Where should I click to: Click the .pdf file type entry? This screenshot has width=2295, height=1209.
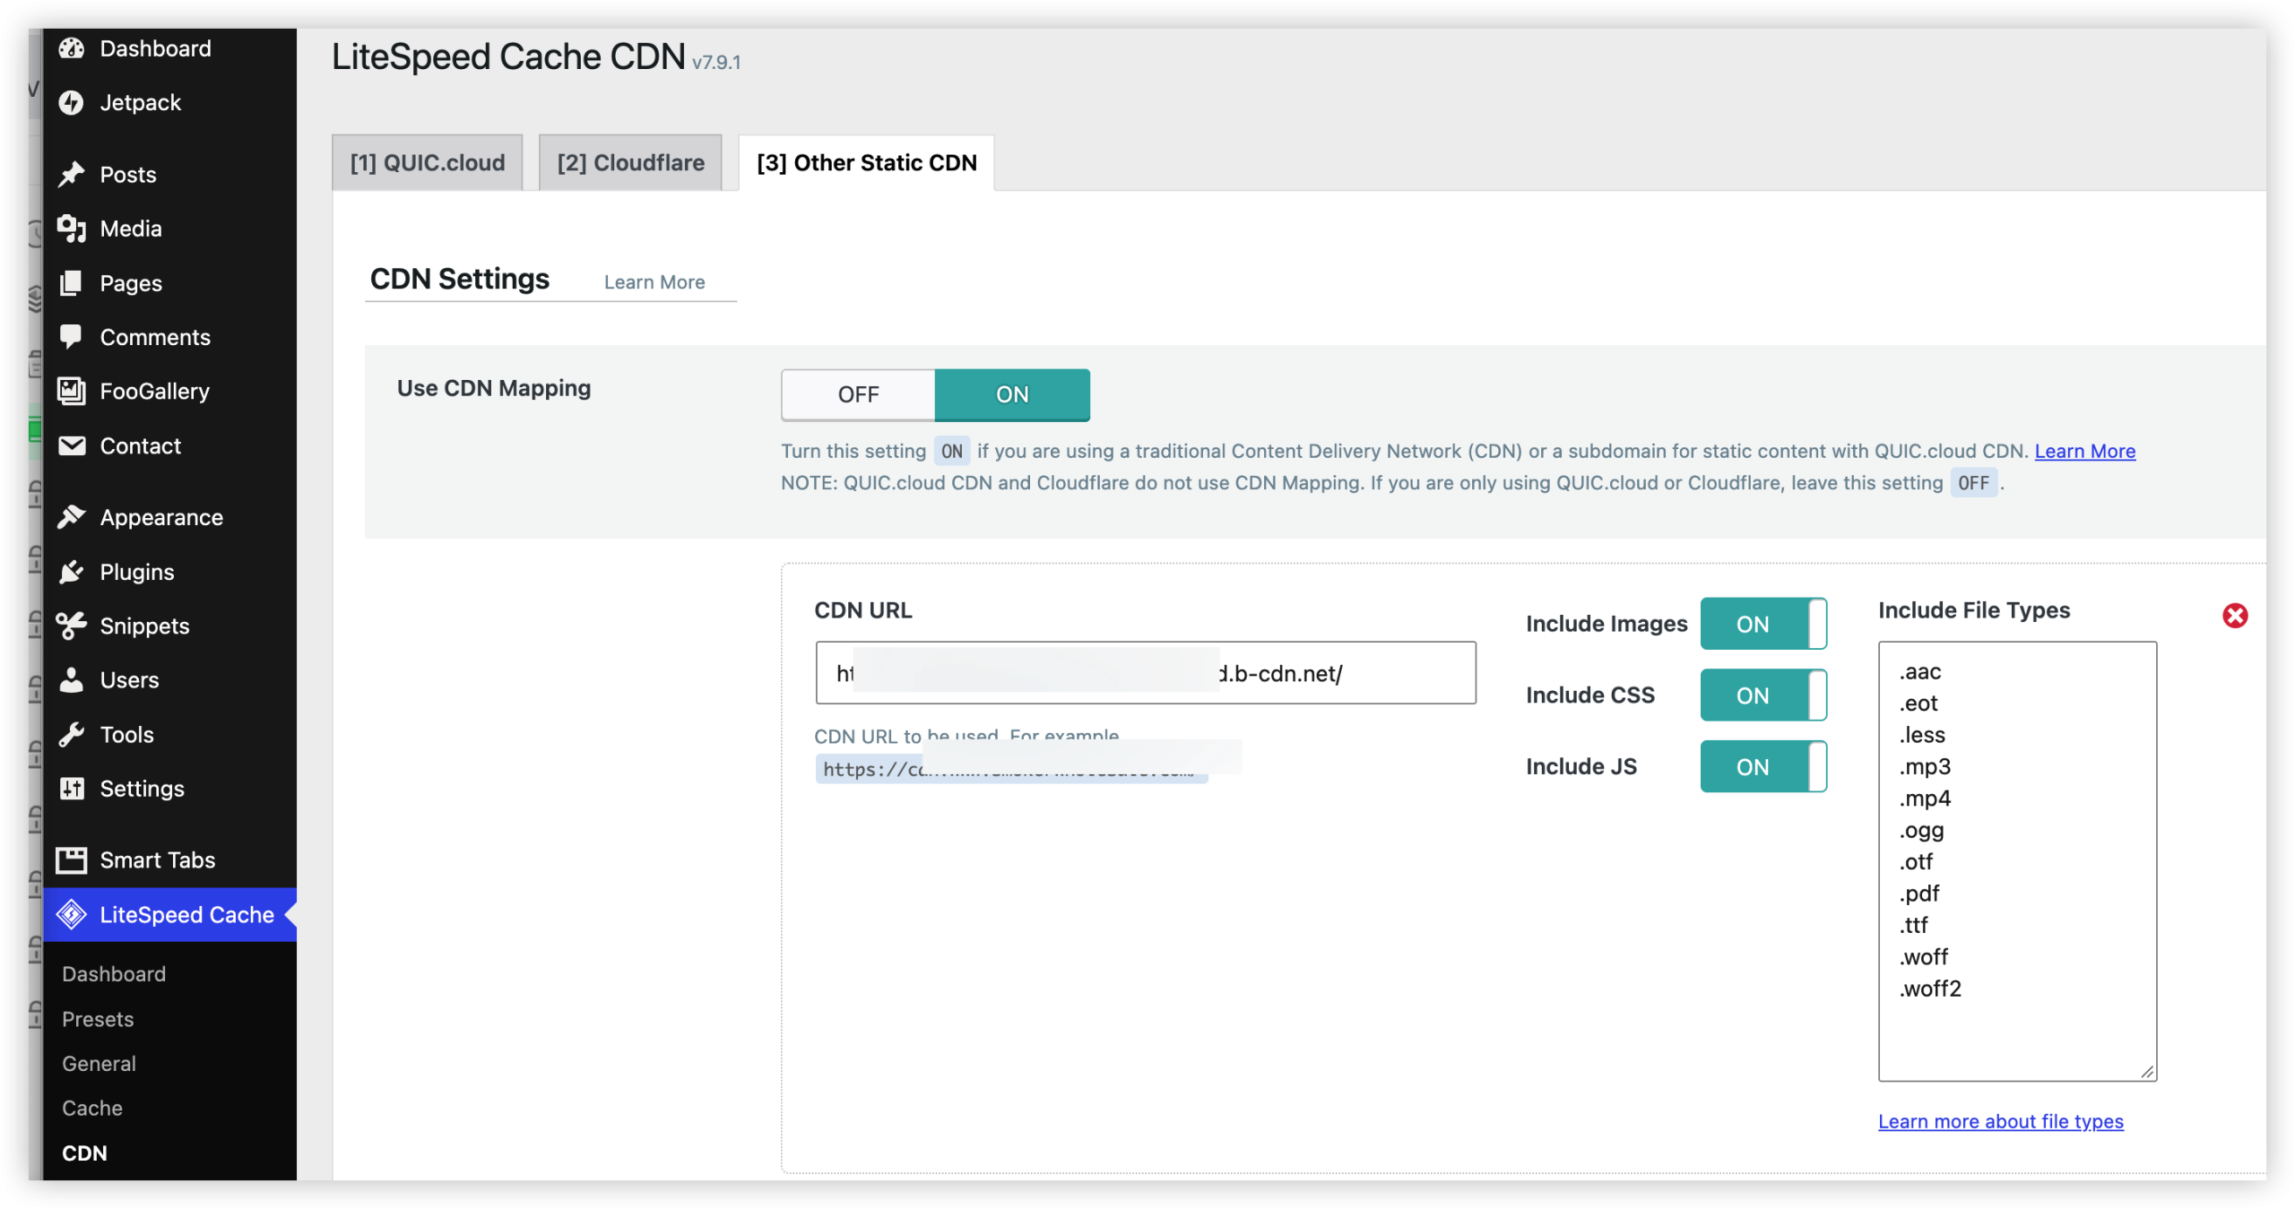[1918, 894]
